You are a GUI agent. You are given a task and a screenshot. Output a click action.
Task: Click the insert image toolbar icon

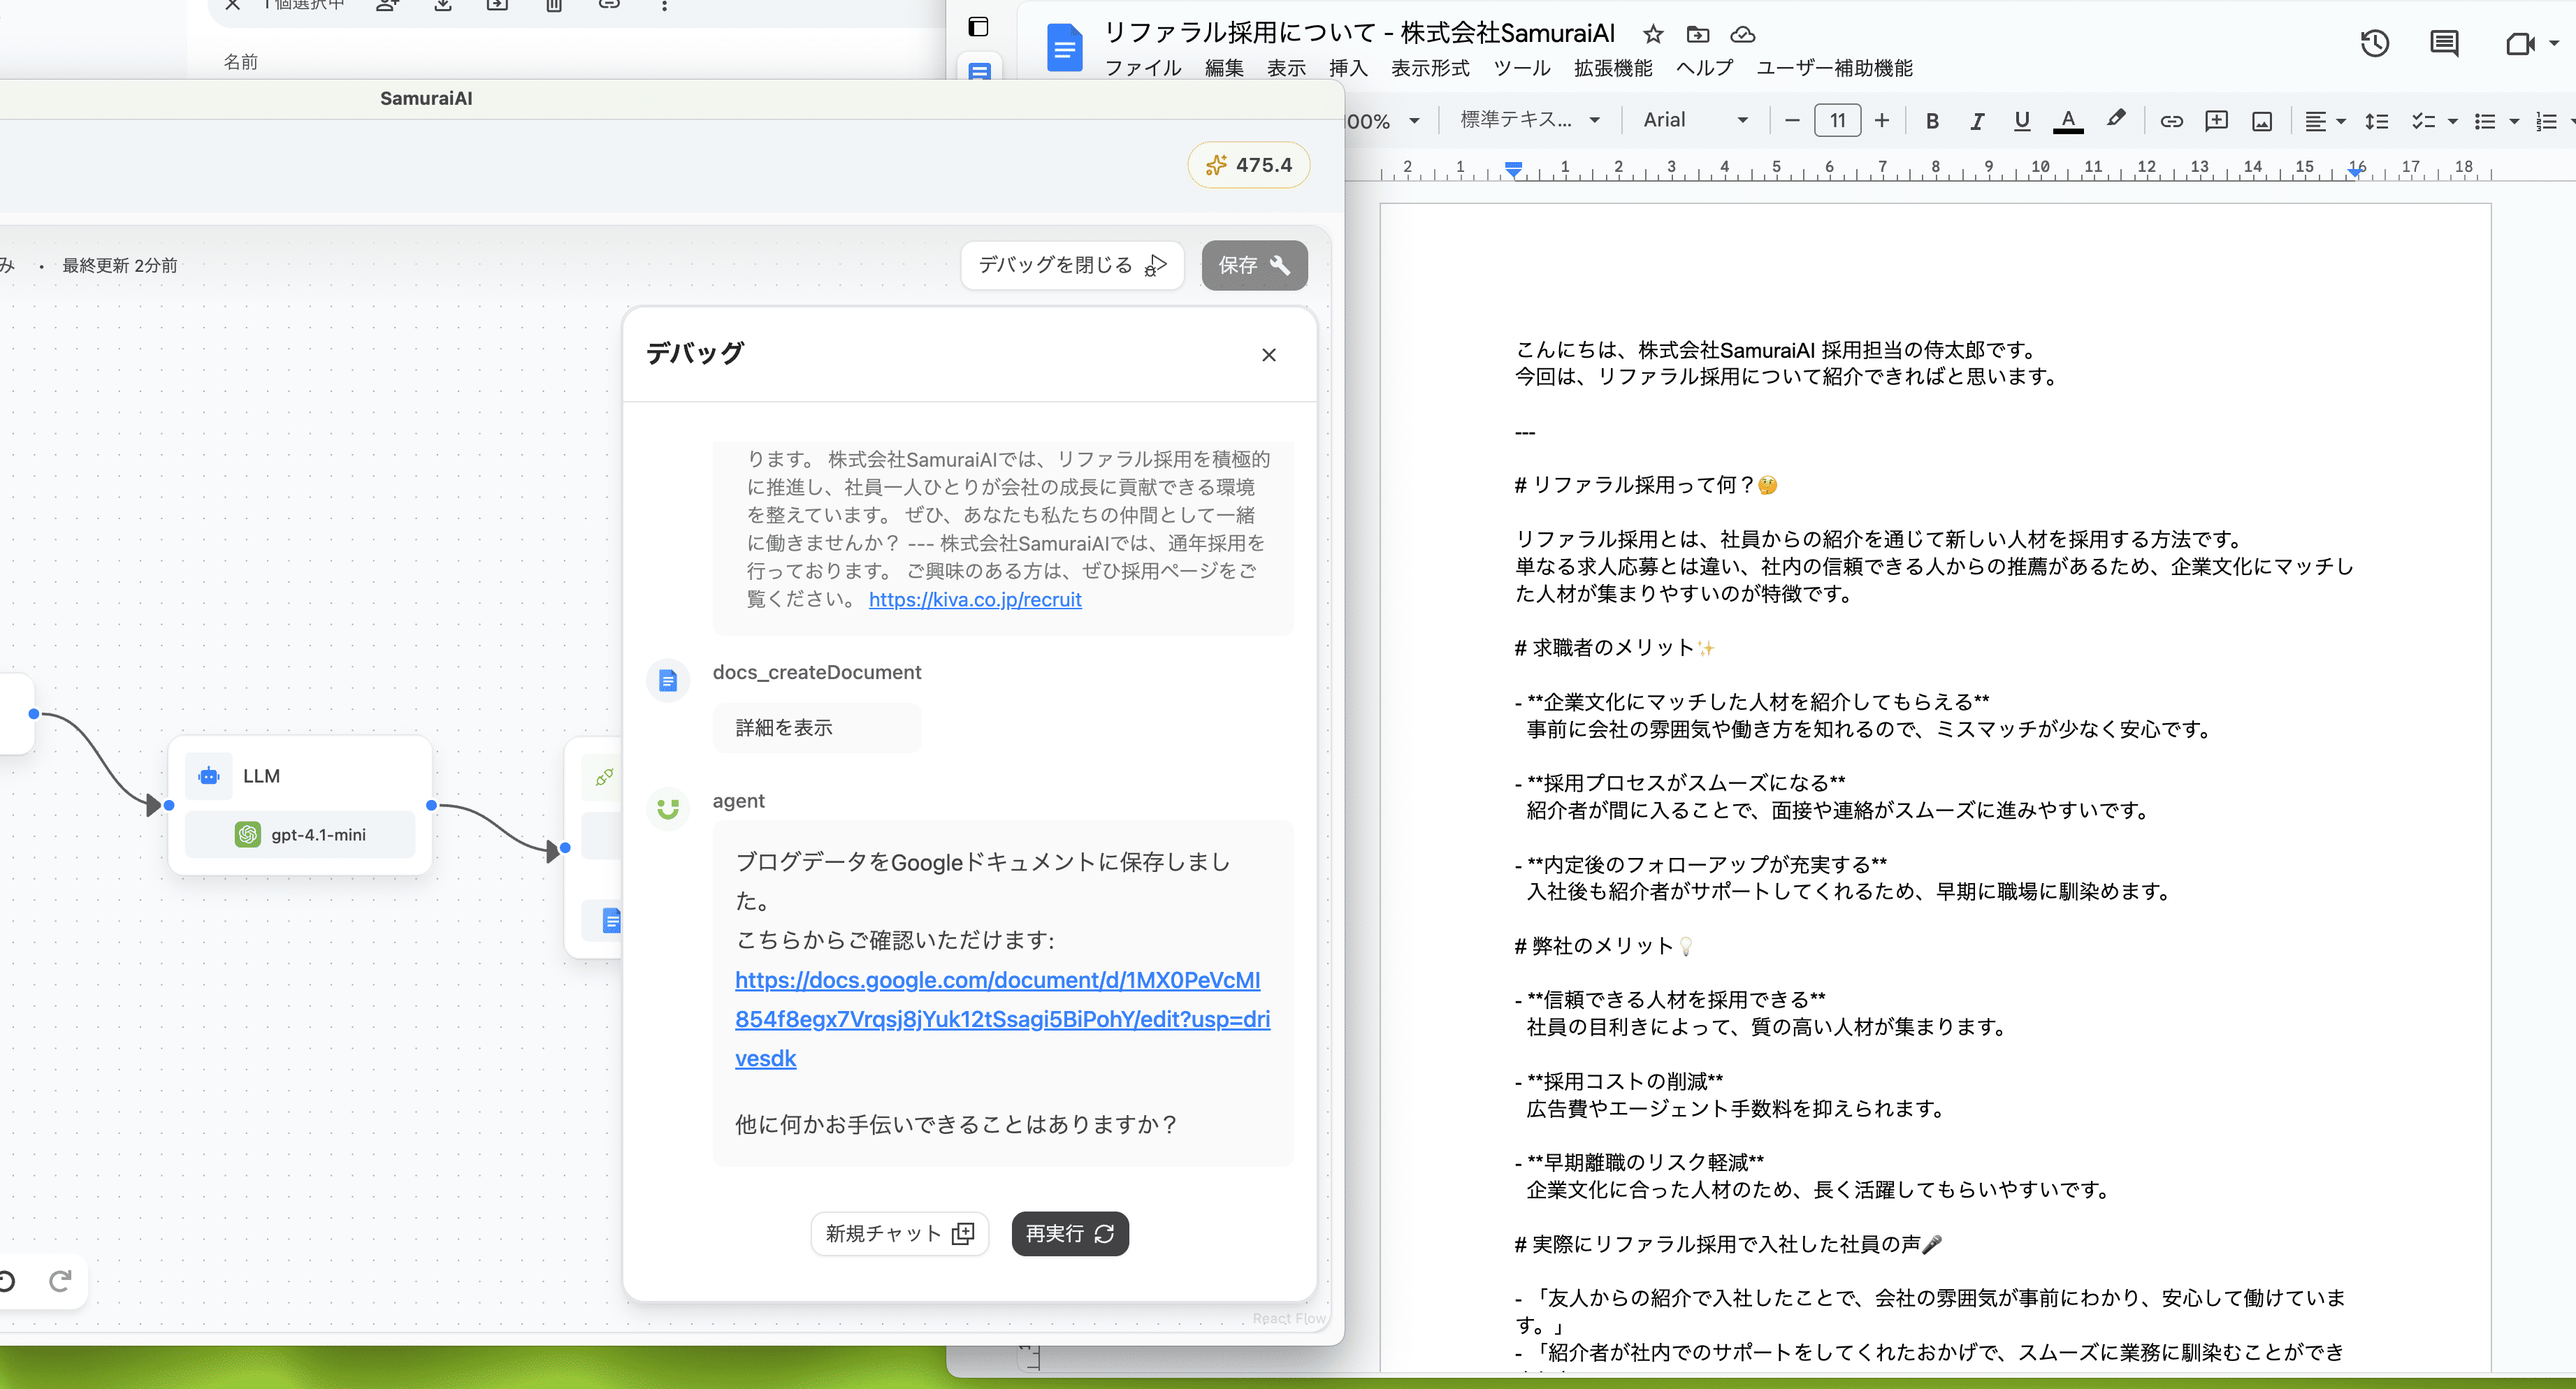point(2262,121)
